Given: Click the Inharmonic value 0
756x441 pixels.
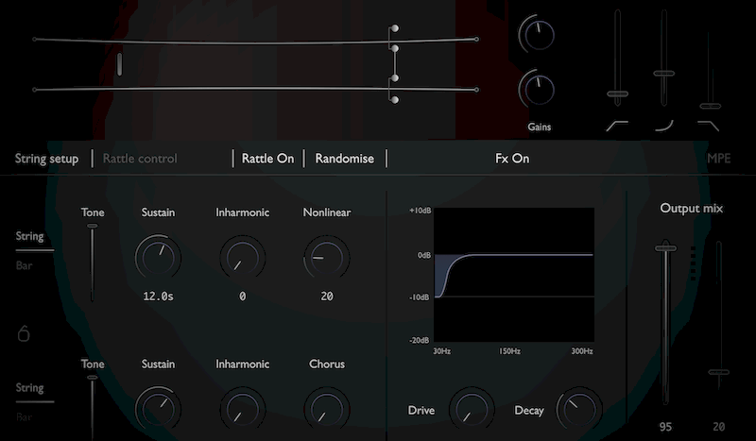Looking at the screenshot, I should pyautogui.click(x=243, y=297).
